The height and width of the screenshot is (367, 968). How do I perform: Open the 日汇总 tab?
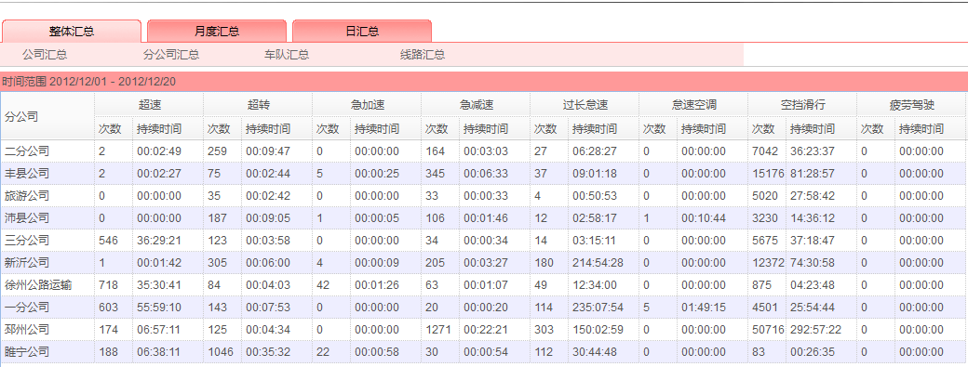coord(362,32)
